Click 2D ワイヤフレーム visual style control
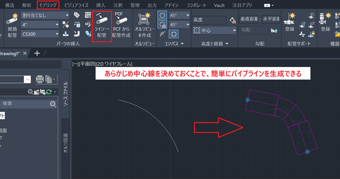The height and width of the screenshot is (179, 340). [x=114, y=64]
